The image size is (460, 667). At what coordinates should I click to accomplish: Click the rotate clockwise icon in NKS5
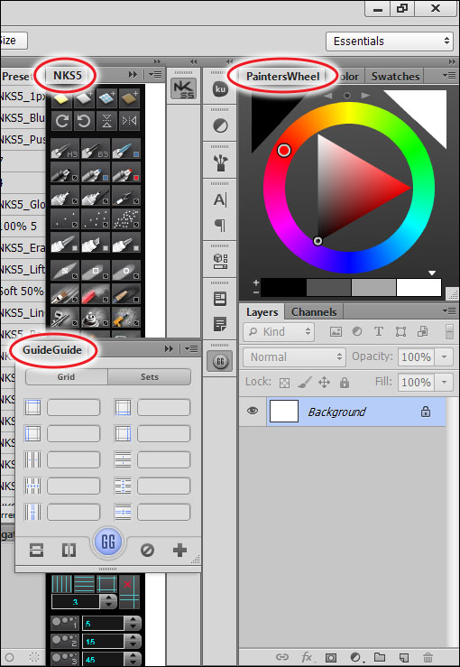62,121
